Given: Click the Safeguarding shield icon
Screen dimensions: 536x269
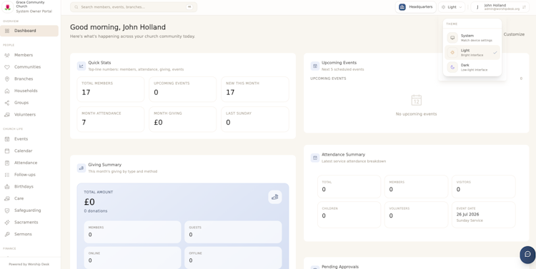Looking at the screenshot, I should point(7,210).
